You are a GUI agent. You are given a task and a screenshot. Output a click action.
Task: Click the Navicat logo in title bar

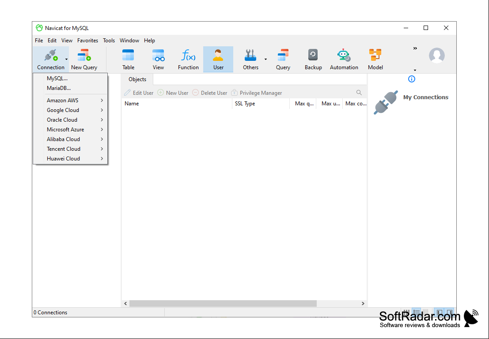tap(39, 28)
